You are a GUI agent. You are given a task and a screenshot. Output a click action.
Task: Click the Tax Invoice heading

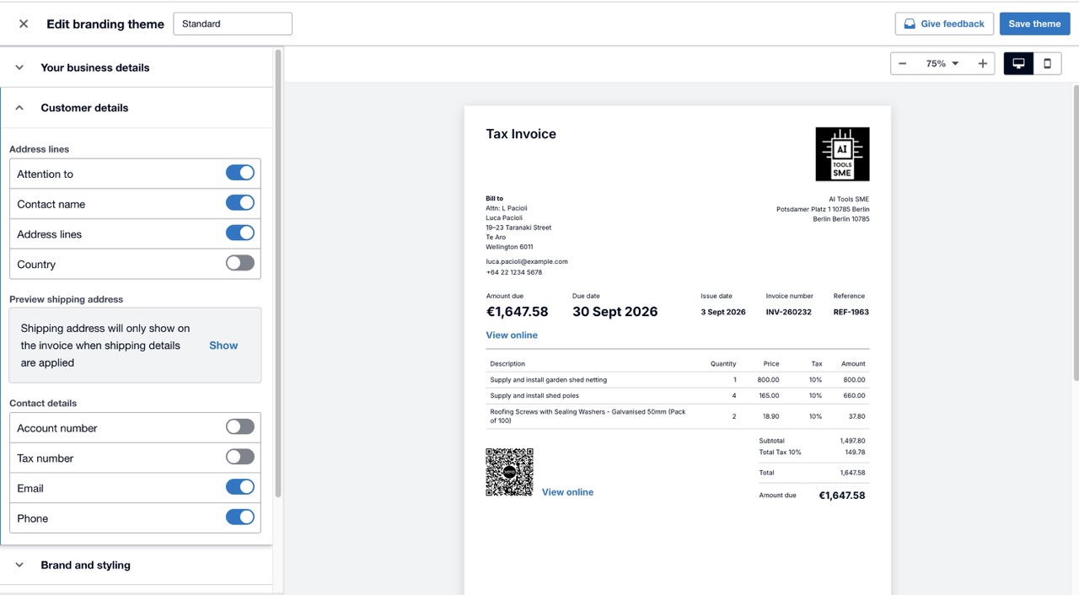pyautogui.click(x=521, y=134)
